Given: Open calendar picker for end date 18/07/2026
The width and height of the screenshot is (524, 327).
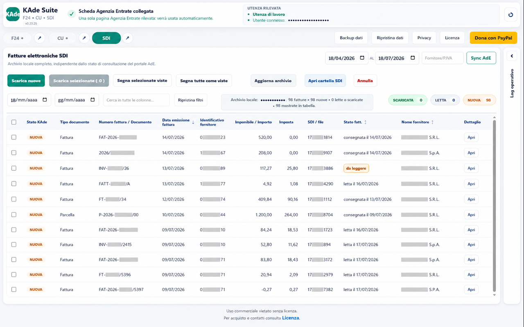Looking at the screenshot, I should pos(413,58).
